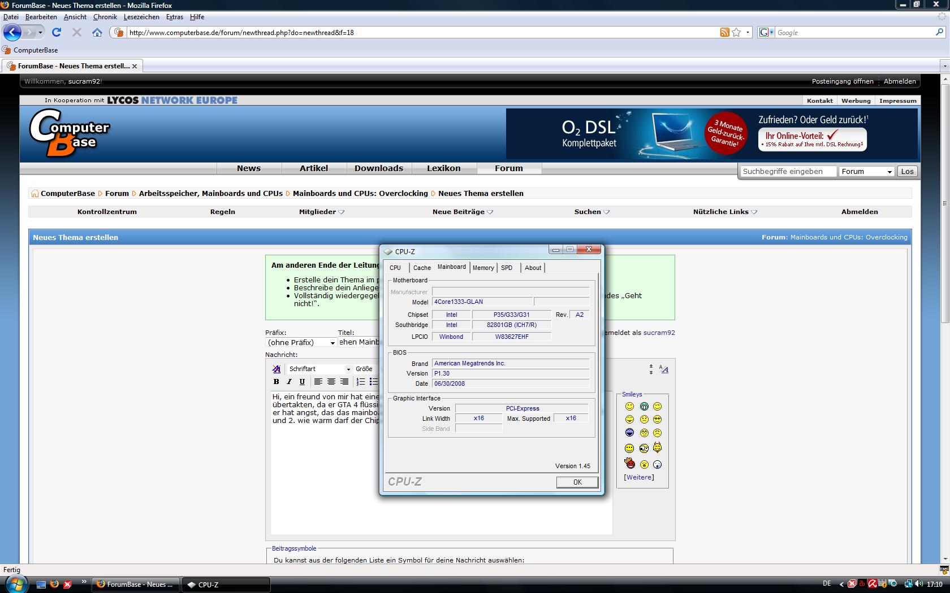Insert the red devil smiley
The image size is (950, 593).
(x=629, y=464)
